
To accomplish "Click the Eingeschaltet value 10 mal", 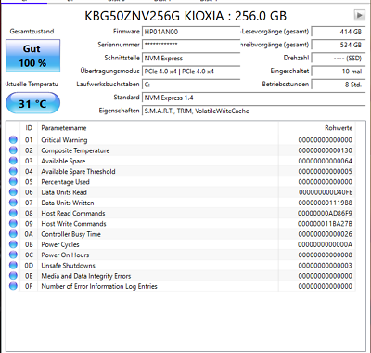I will click(x=339, y=72).
